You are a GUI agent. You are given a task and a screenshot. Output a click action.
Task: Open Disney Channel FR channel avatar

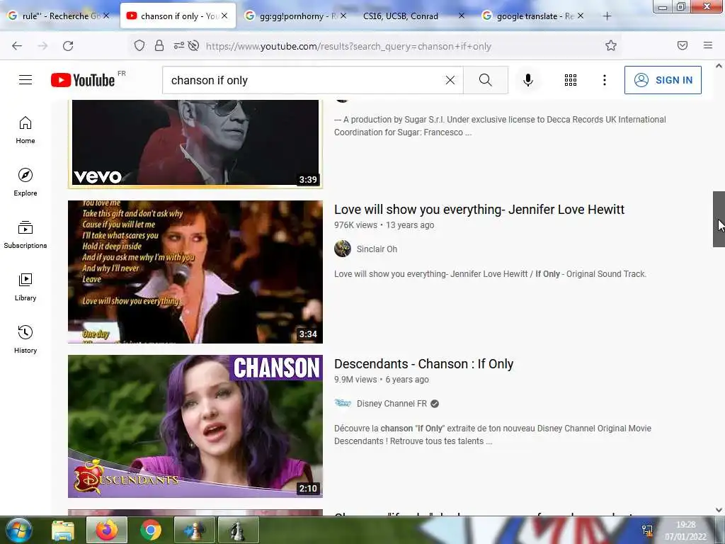343,403
